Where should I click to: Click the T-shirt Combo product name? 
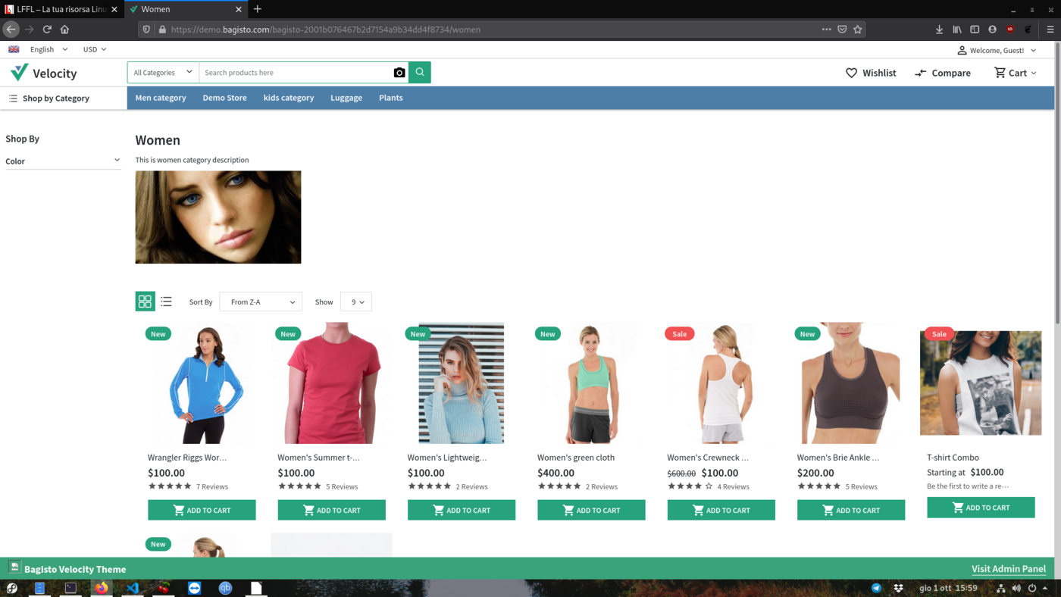click(953, 458)
